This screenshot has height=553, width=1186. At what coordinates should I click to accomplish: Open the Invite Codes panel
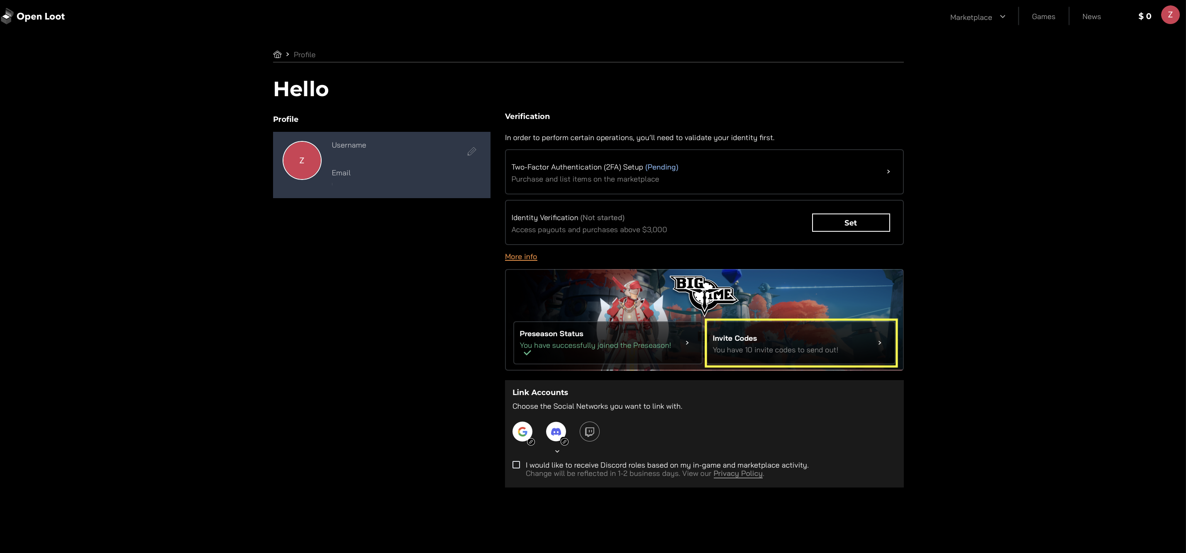point(800,343)
